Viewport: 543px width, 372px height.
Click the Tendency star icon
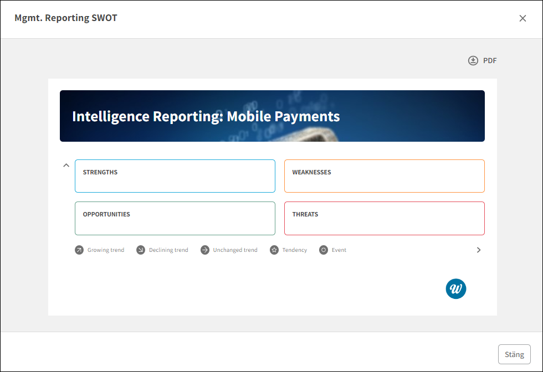[x=274, y=250]
